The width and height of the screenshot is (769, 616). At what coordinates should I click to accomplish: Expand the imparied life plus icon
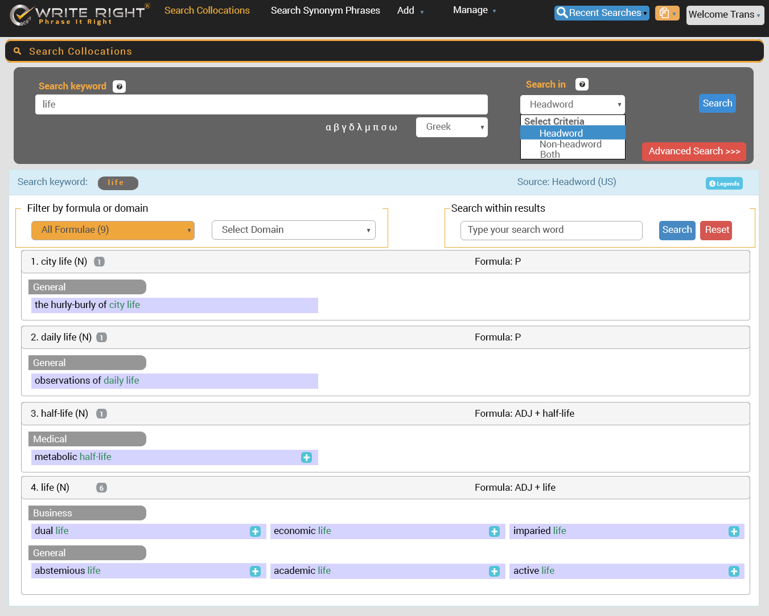734,532
